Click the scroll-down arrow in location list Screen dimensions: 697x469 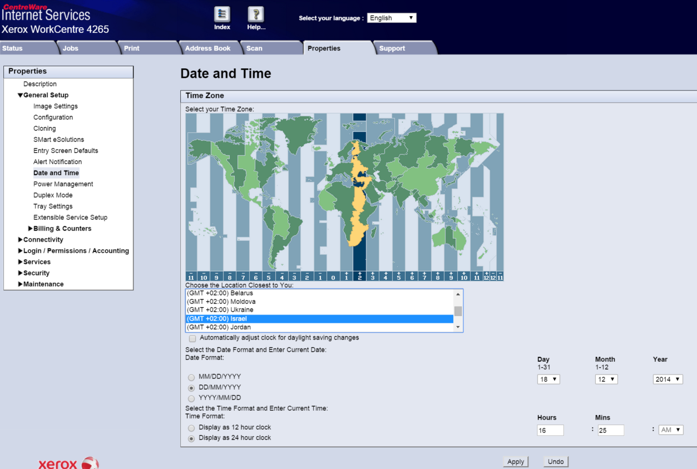pyautogui.click(x=458, y=327)
